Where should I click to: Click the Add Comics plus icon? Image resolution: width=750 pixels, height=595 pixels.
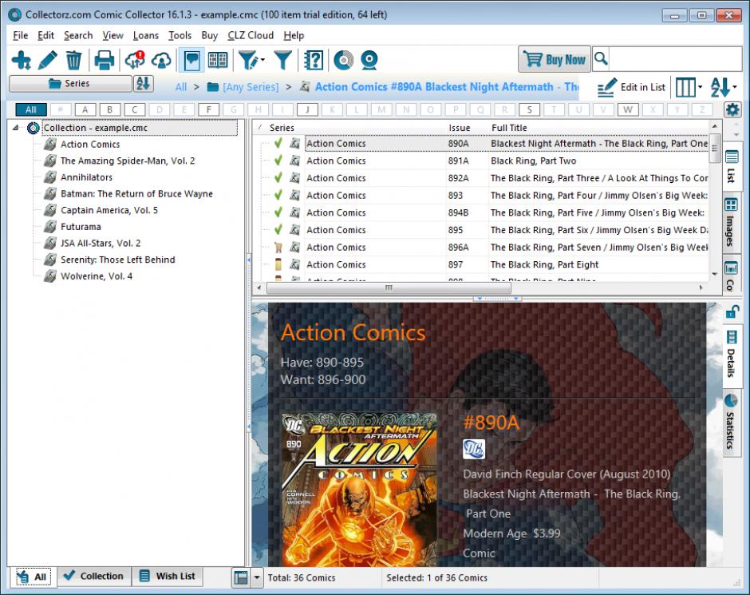(x=22, y=61)
